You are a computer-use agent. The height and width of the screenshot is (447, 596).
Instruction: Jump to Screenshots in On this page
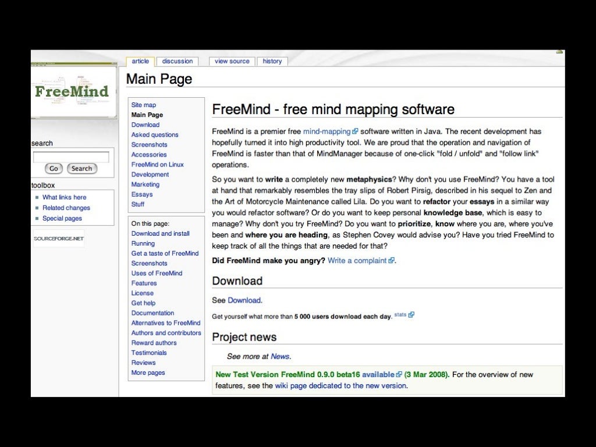150,263
